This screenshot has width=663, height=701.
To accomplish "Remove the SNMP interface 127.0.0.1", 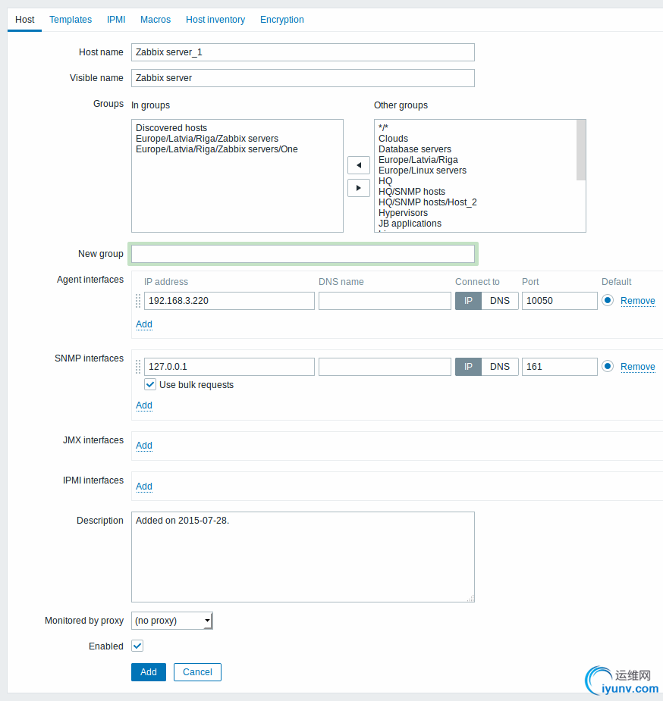I will tap(637, 367).
